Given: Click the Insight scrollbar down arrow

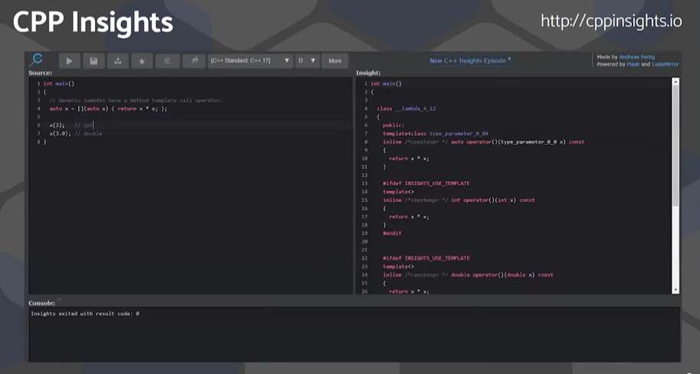Looking at the screenshot, I should tap(675, 289).
